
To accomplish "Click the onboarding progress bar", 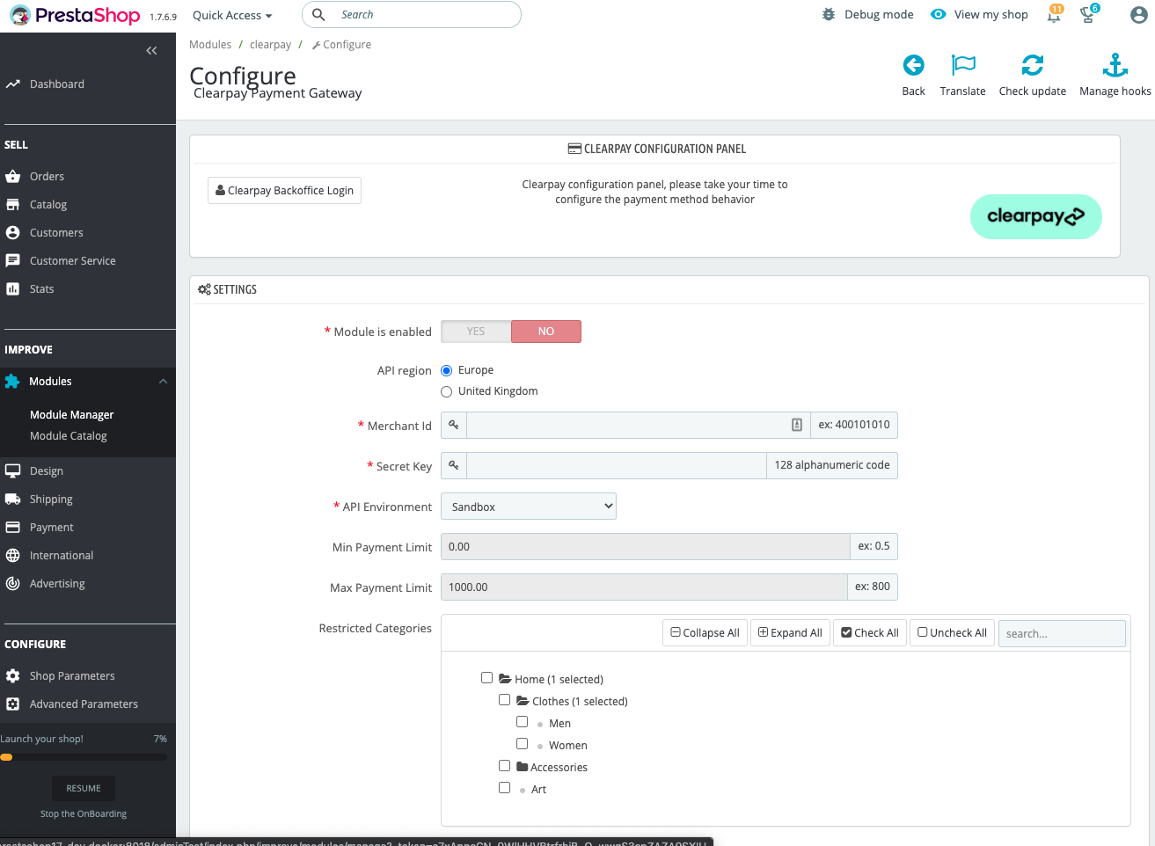I will (x=84, y=757).
